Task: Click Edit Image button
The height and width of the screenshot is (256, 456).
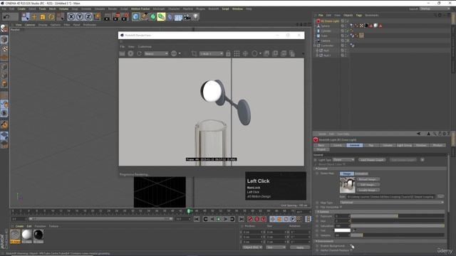Action: (x=368, y=185)
